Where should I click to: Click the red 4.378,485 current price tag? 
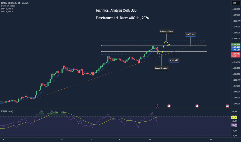pyautogui.click(x=236, y=55)
